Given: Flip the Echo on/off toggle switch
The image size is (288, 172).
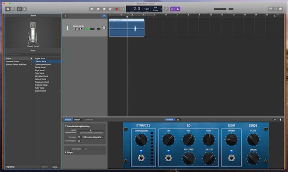Looking at the screenshot, I should (231, 158).
